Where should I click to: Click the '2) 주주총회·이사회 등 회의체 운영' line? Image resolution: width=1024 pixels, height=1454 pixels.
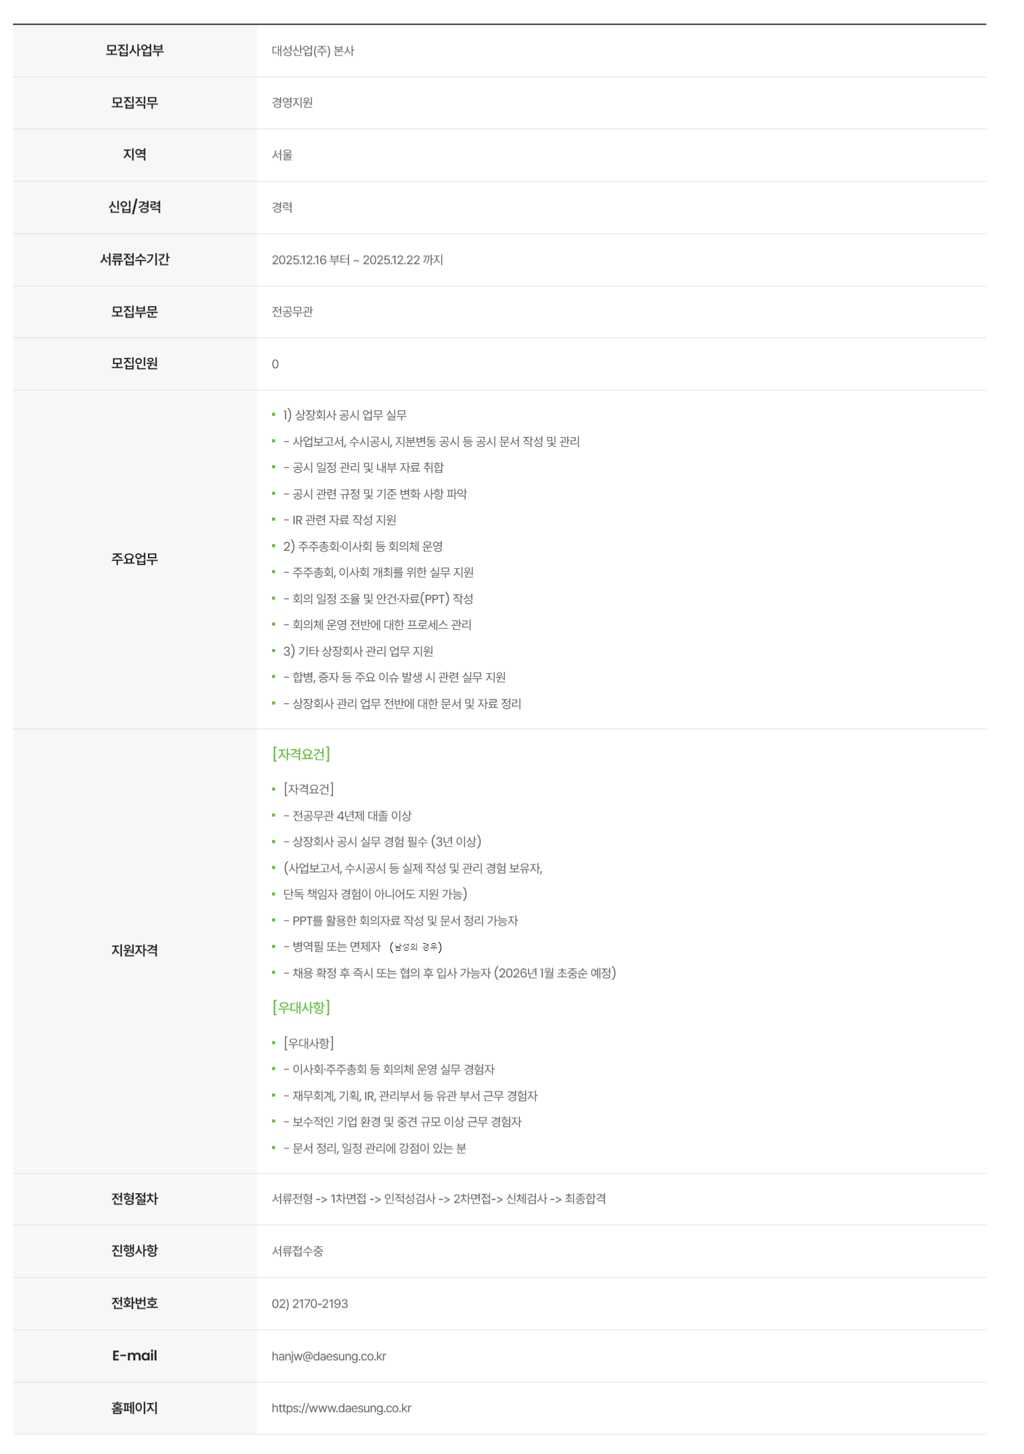point(362,546)
